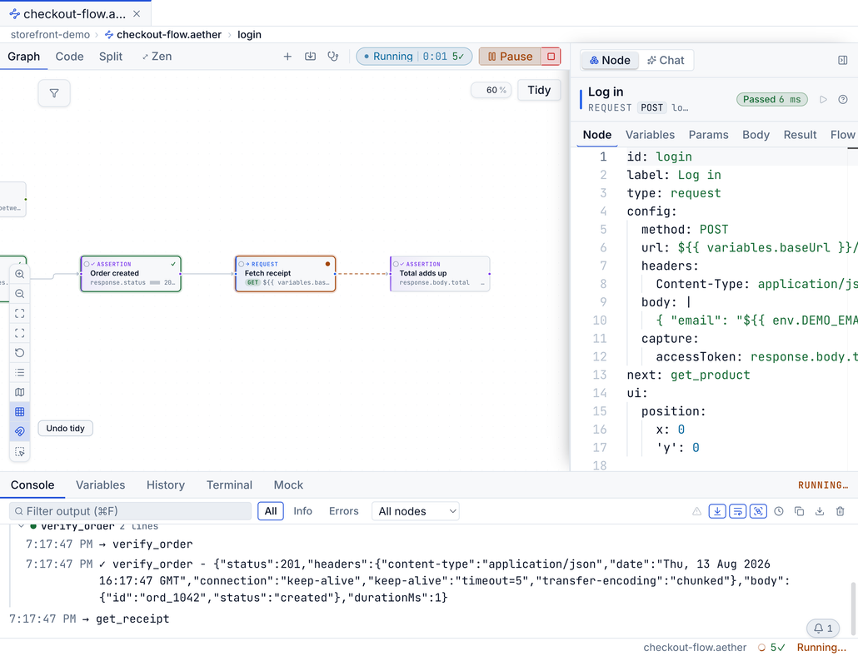This screenshot has width=858, height=656.
Task: Open the diagnostics stethoscope icon
Action: point(332,57)
